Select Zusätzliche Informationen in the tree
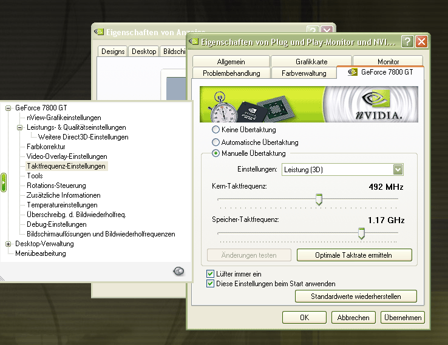This screenshot has height=345, width=448. [x=63, y=195]
